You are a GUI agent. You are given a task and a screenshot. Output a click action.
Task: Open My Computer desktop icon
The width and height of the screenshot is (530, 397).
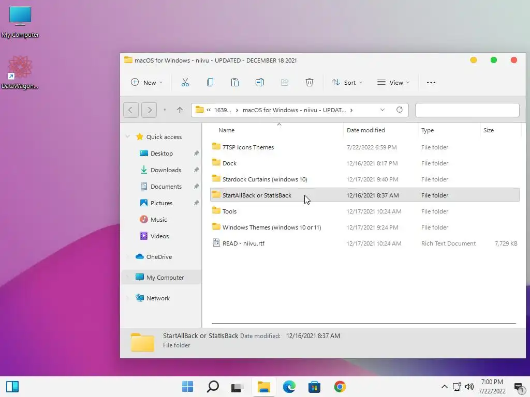tap(20, 22)
